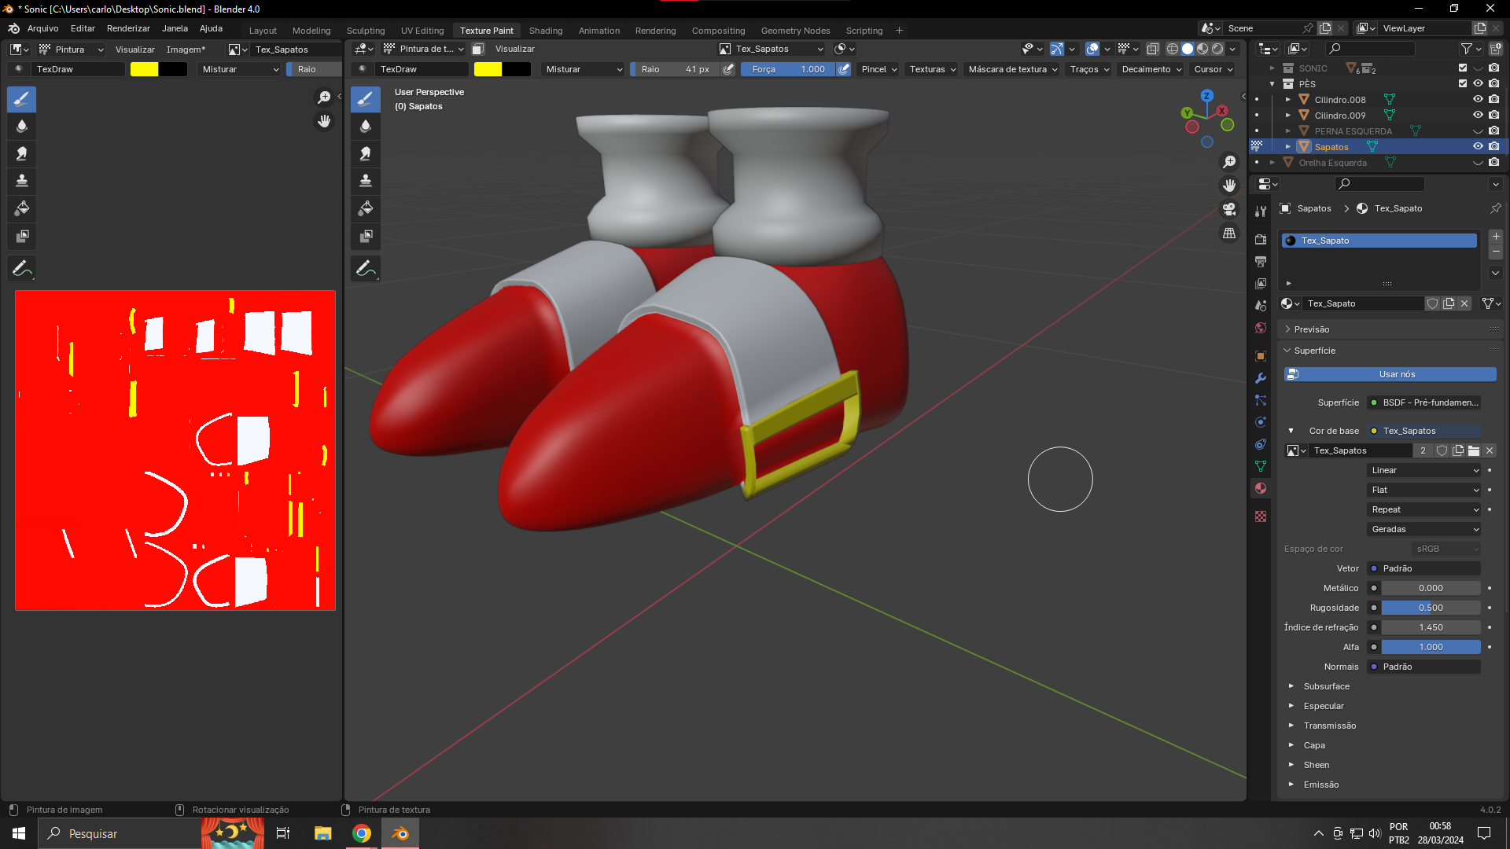Open the Misturar blend mode dropdown in viewport

click(x=584, y=69)
